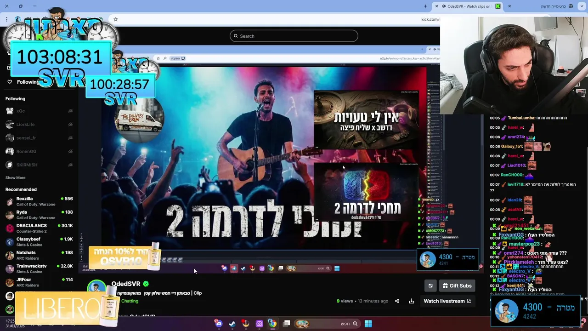Open Steam from the Windows taskbar

[232, 324]
